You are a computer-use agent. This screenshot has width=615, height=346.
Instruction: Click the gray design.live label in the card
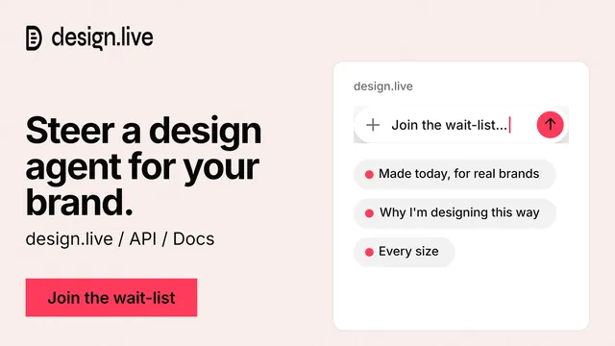pyautogui.click(x=383, y=86)
